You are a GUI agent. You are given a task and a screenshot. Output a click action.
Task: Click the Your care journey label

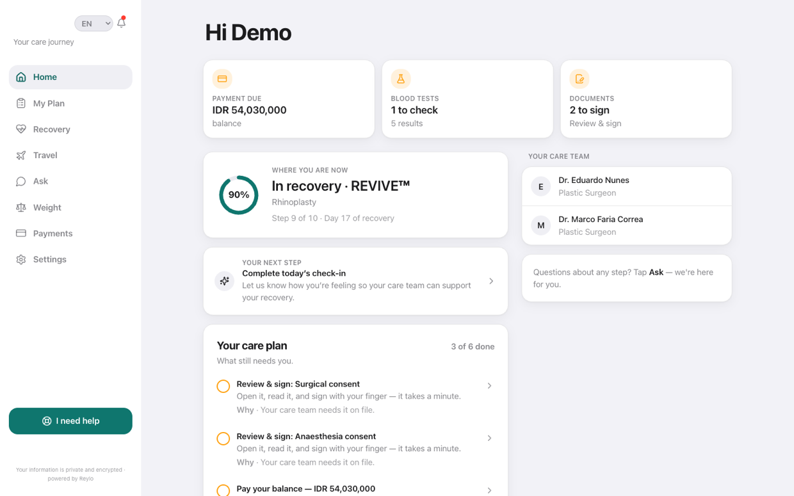click(x=44, y=42)
